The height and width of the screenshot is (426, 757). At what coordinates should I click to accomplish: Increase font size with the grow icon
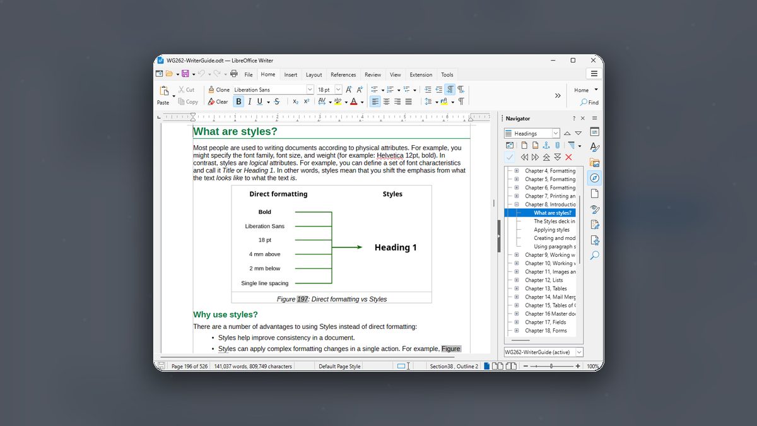point(349,90)
